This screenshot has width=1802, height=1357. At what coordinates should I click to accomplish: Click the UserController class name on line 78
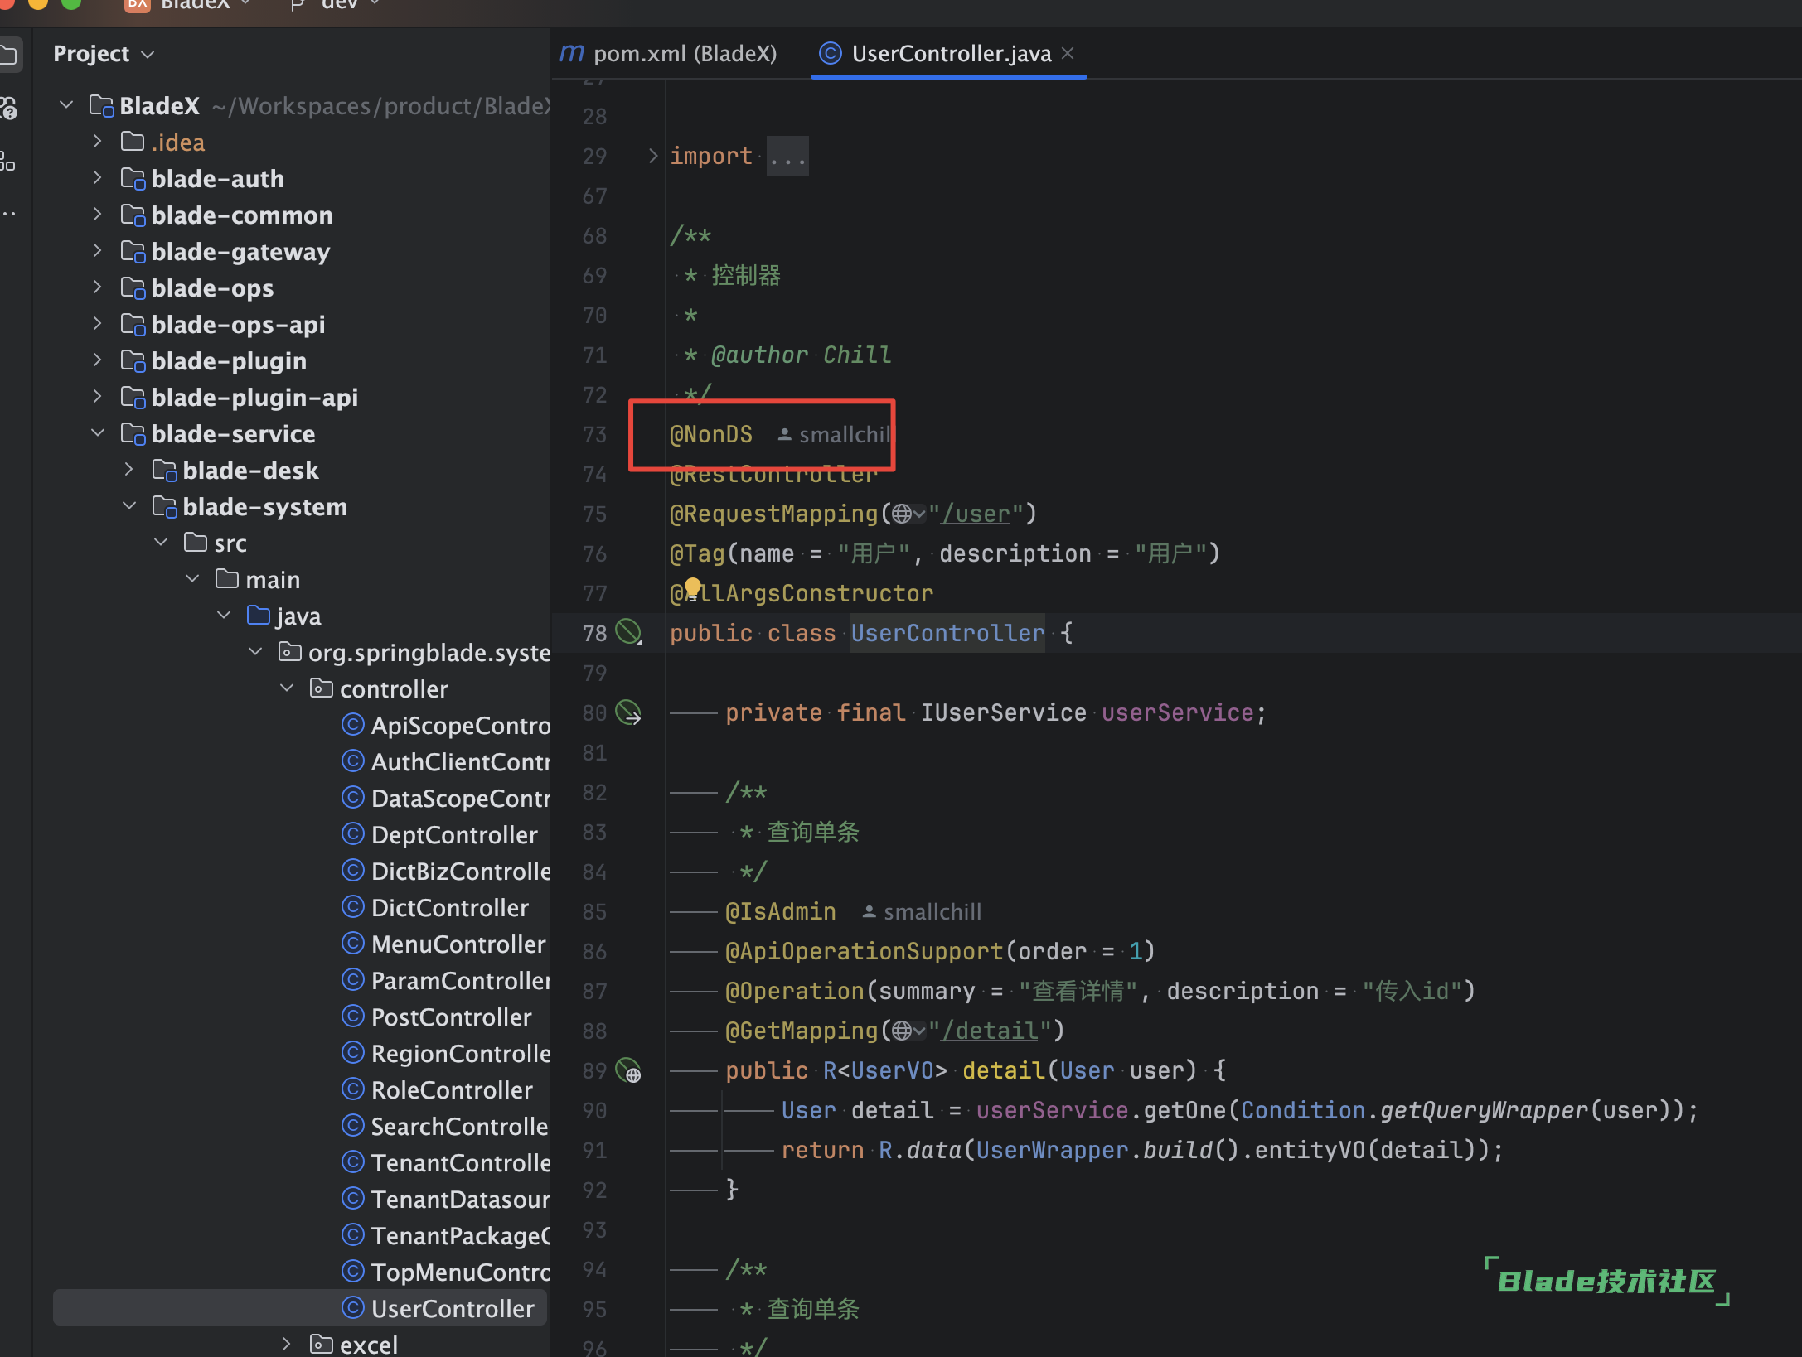pyautogui.click(x=947, y=634)
